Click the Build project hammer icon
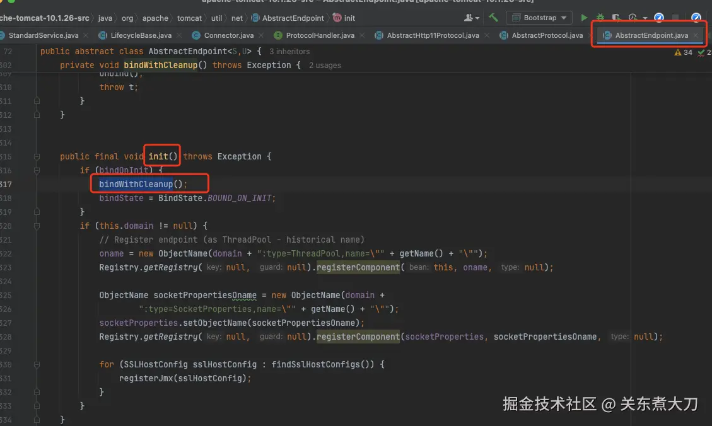This screenshot has width=712, height=426. [x=493, y=18]
